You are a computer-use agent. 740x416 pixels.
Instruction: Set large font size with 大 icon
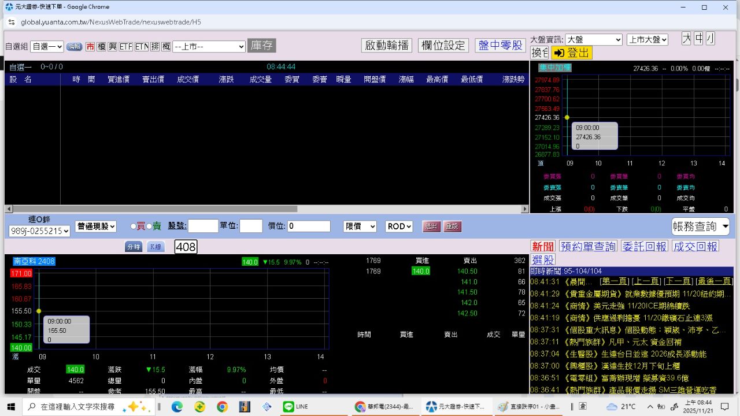(686, 39)
